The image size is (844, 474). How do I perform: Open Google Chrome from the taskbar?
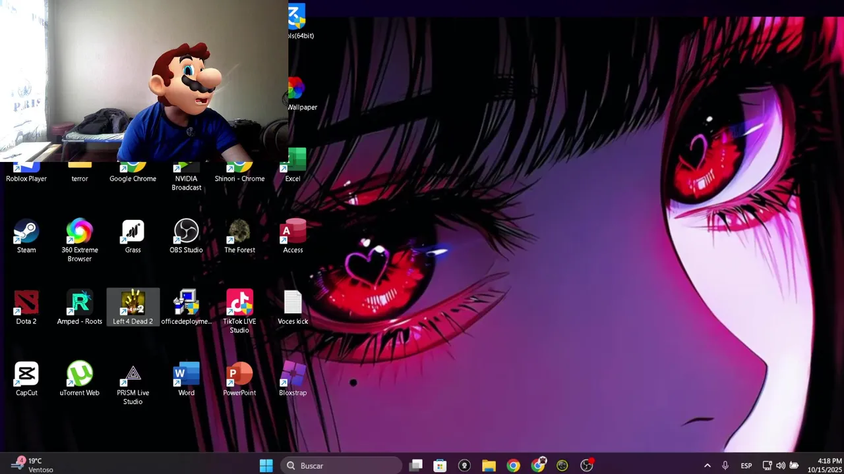point(513,465)
